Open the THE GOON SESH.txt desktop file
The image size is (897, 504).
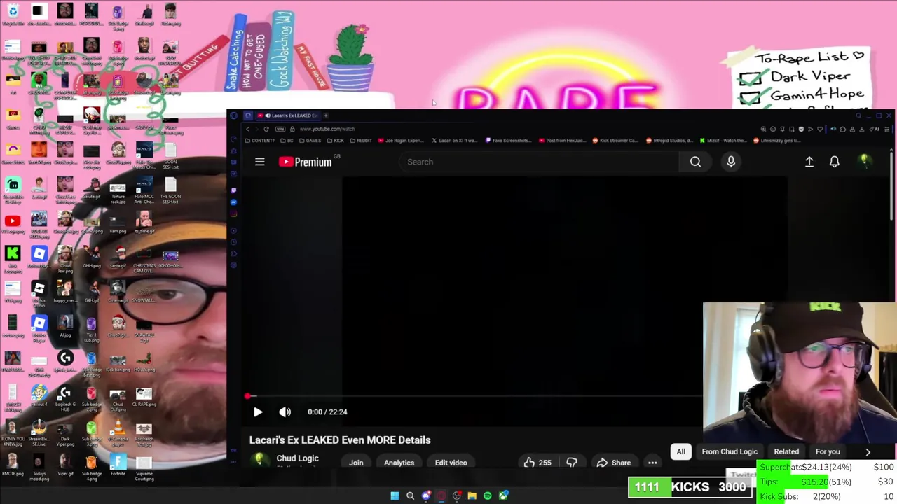(x=170, y=190)
